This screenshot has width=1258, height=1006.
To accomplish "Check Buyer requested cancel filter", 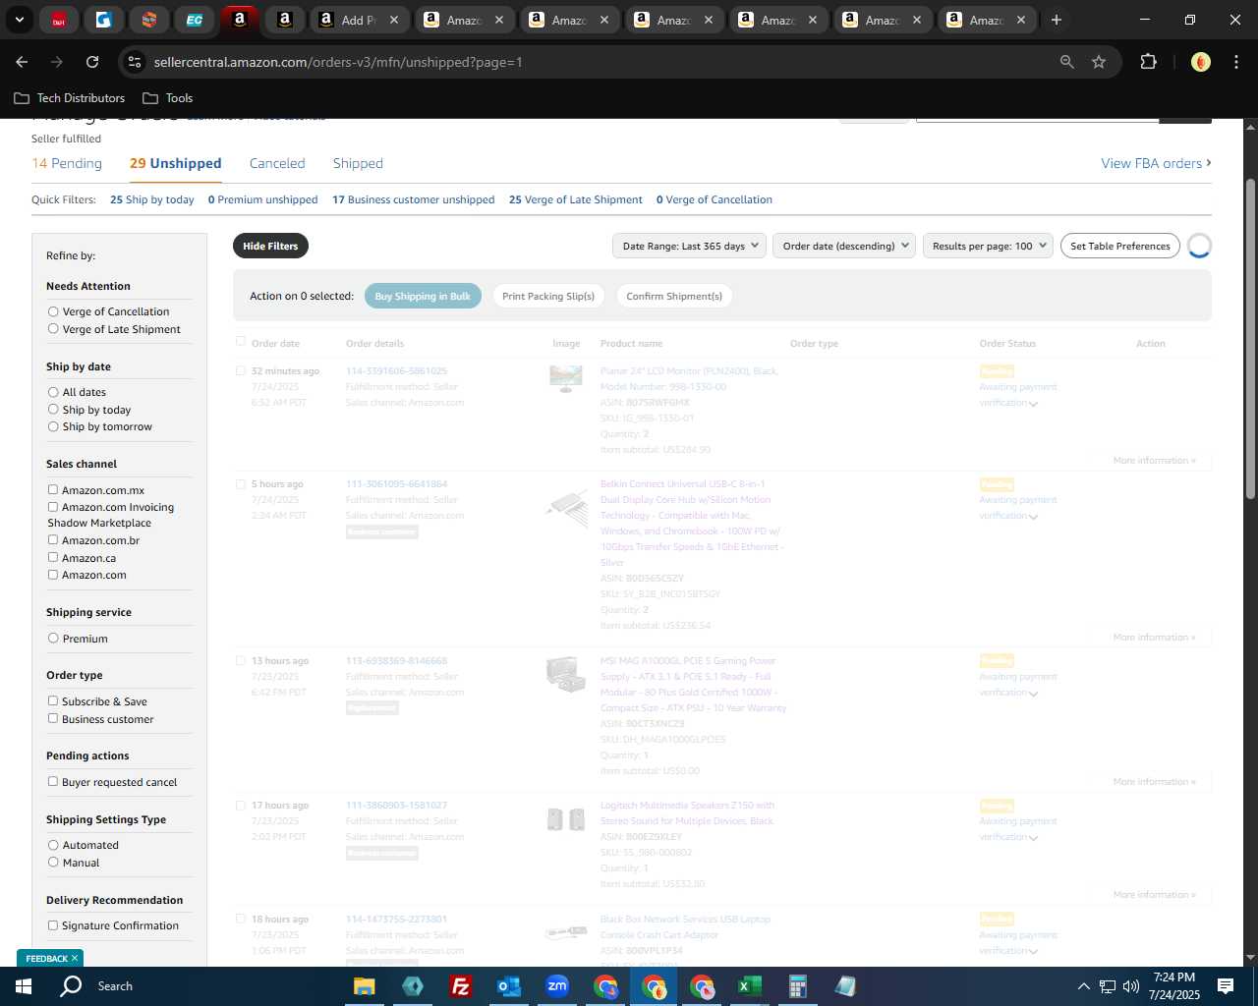I will pos(53,782).
